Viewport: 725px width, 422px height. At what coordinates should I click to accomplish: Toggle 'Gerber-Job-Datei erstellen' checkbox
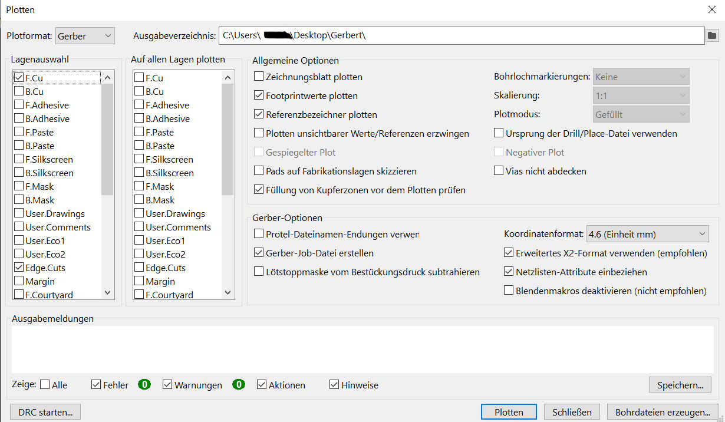point(259,253)
